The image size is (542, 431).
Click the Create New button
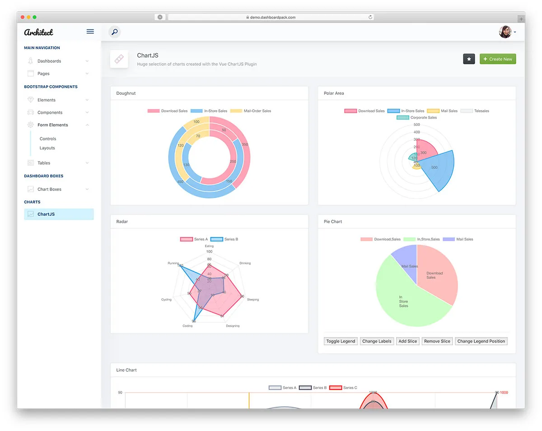click(x=498, y=59)
